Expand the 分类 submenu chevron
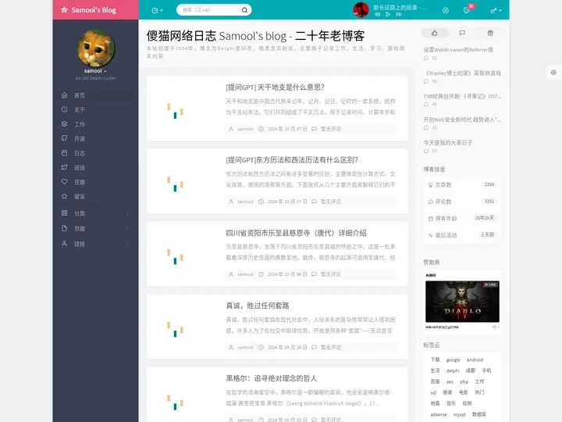Viewport: 562px width, 422px height. [x=127, y=213]
